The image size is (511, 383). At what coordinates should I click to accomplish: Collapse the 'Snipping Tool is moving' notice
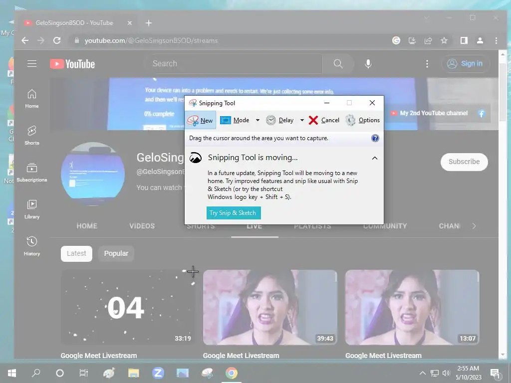click(x=375, y=158)
